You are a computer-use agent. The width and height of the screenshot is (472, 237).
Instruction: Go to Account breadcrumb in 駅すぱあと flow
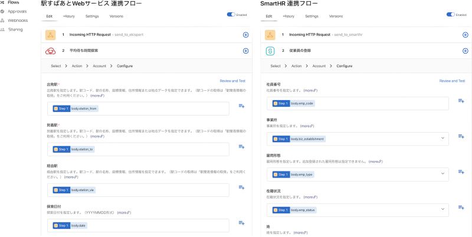99,66
